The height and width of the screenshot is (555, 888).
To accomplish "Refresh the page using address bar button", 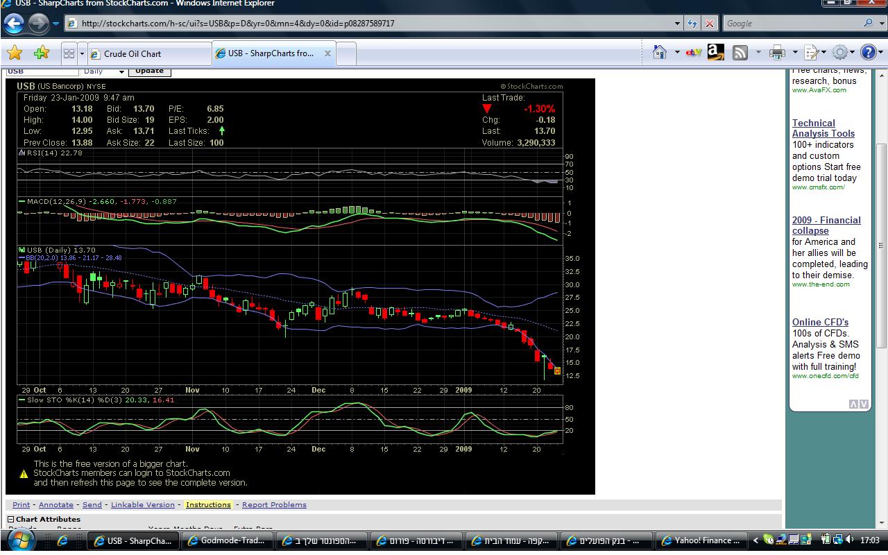I will click(x=692, y=24).
